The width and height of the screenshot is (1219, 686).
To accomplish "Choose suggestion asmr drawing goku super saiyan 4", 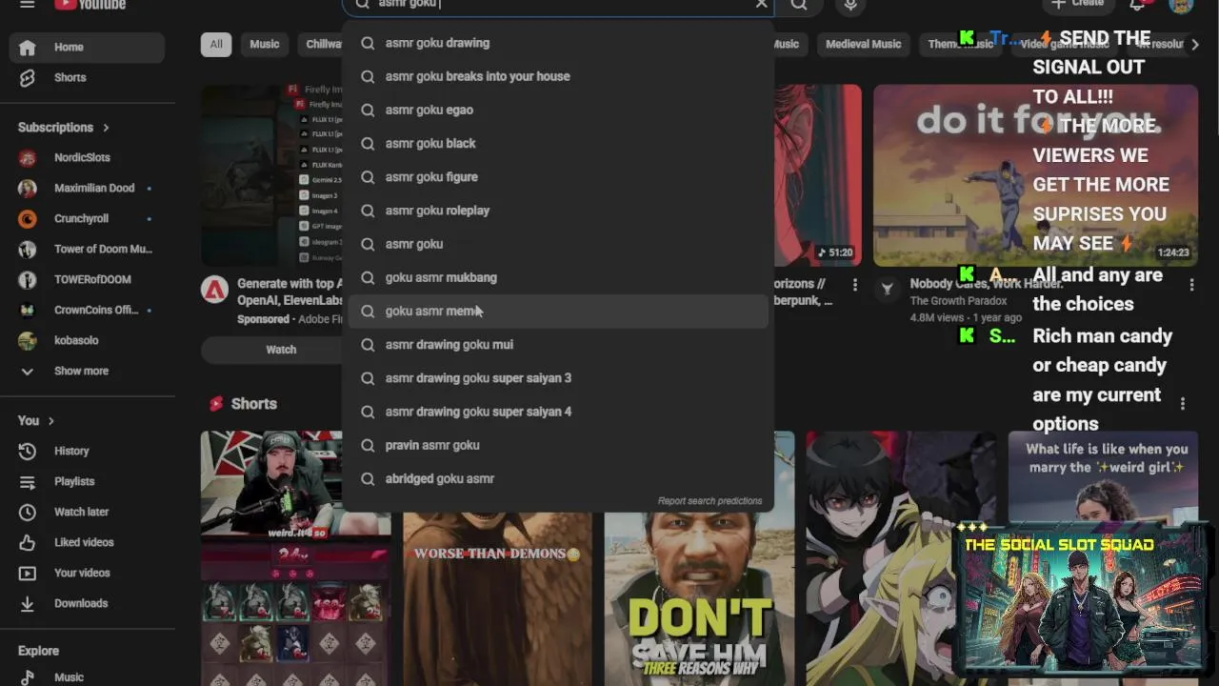I will pyautogui.click(x=558, y=412).
